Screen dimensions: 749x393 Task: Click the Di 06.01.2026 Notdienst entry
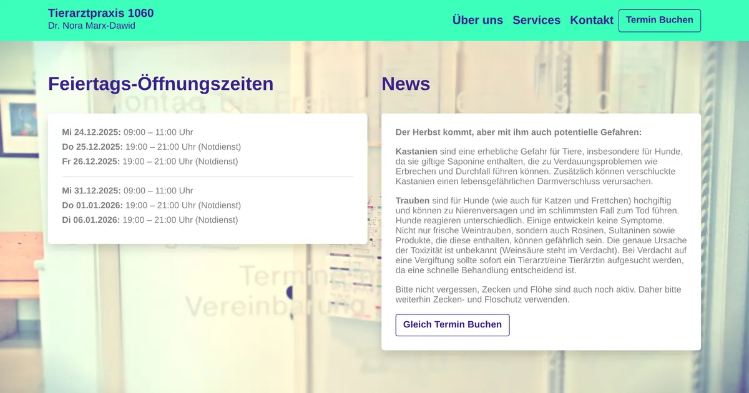pyautogui.click(x=150, y=220)
